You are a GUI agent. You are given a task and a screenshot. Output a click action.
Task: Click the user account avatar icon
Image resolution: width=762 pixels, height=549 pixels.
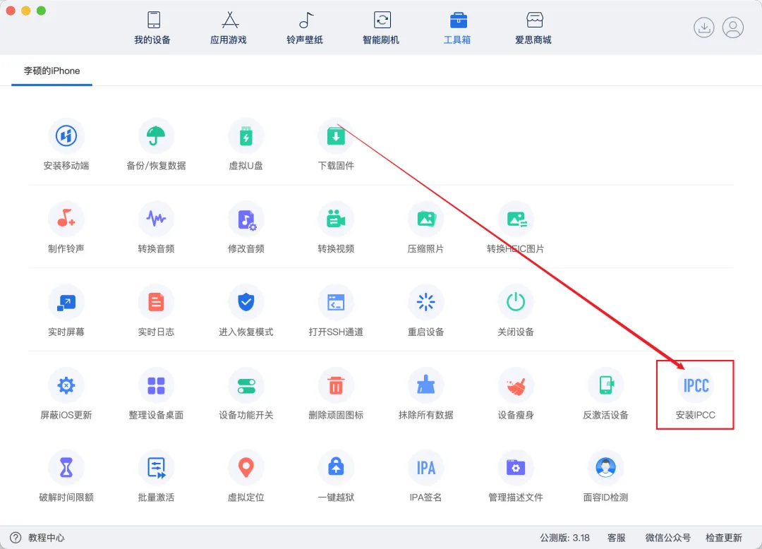(x=733, y=28)
